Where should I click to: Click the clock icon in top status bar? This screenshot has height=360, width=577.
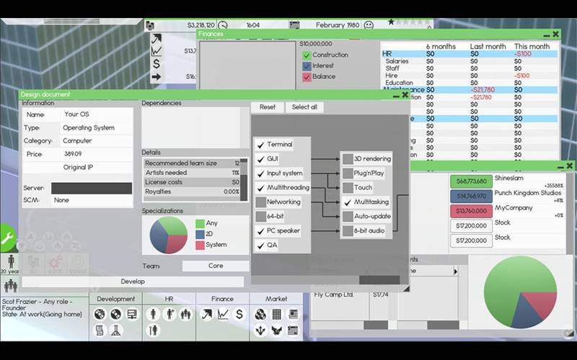(223, 25)
